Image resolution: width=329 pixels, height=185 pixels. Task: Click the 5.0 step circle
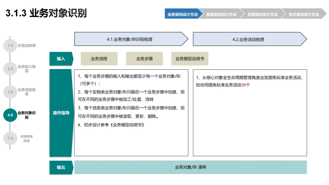pyautogui.click(x=10, y=138)
